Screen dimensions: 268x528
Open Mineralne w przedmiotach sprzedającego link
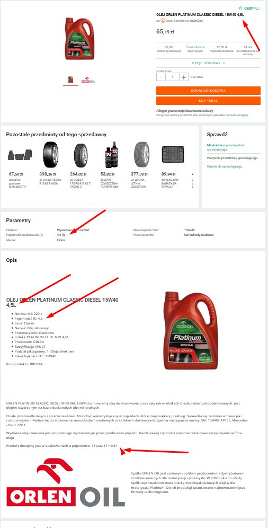point(226,147)
